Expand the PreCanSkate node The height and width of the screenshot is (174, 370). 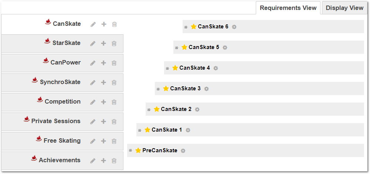(x=130, y=151)
